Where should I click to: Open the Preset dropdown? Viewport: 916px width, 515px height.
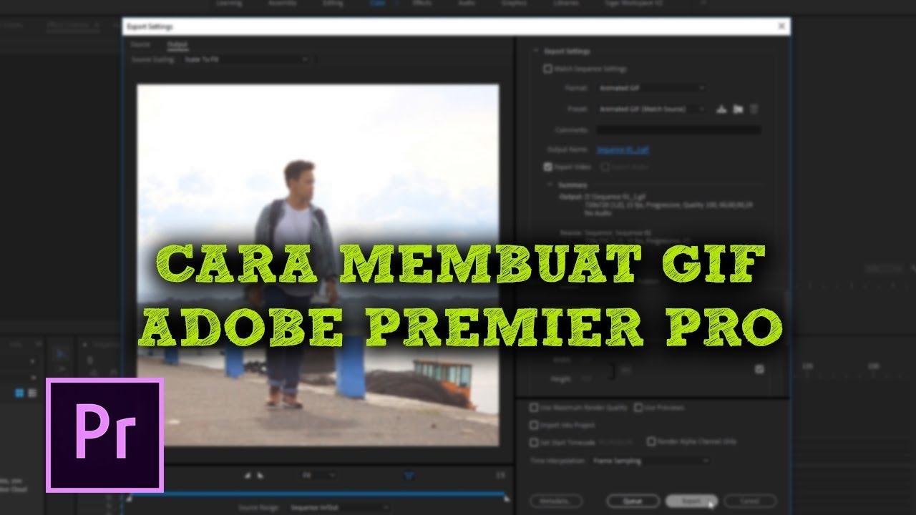[651, 109]
